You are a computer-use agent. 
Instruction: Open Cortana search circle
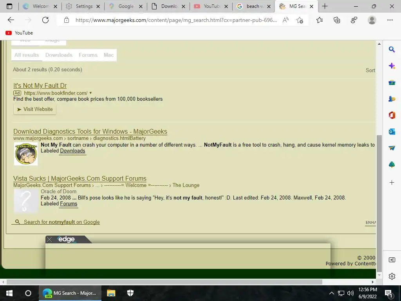pyautogui.click(x=28, y=293)
